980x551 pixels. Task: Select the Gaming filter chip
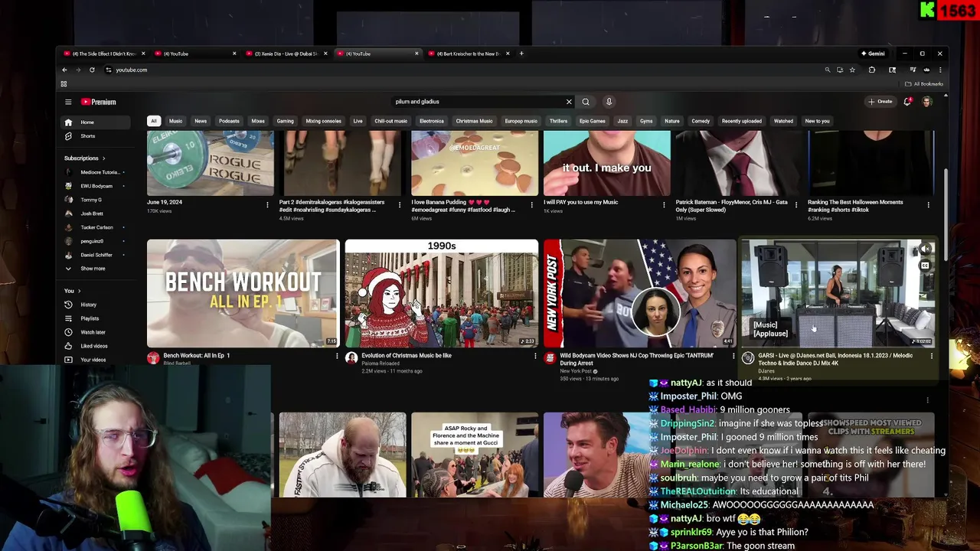point(285,121)
